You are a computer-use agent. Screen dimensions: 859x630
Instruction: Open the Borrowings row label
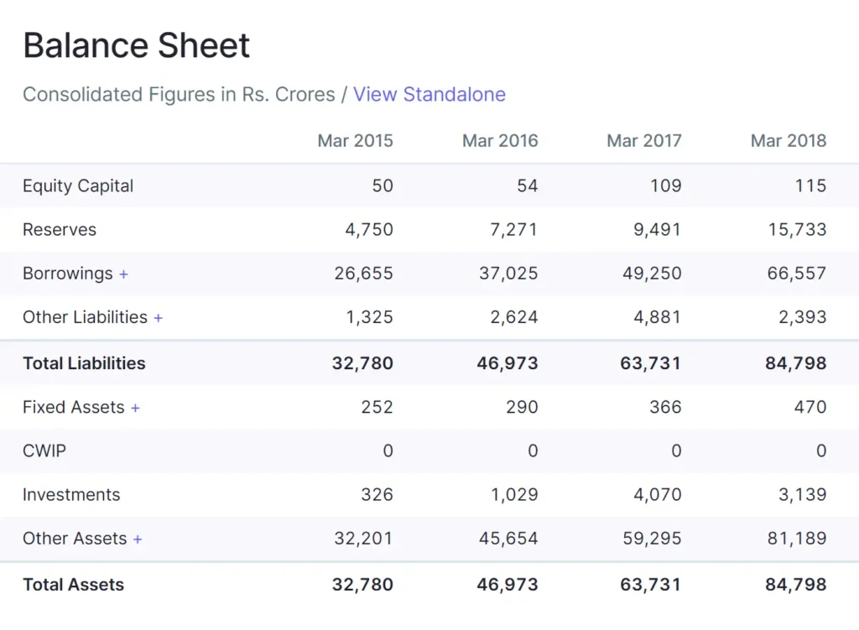tap(67, 273)
